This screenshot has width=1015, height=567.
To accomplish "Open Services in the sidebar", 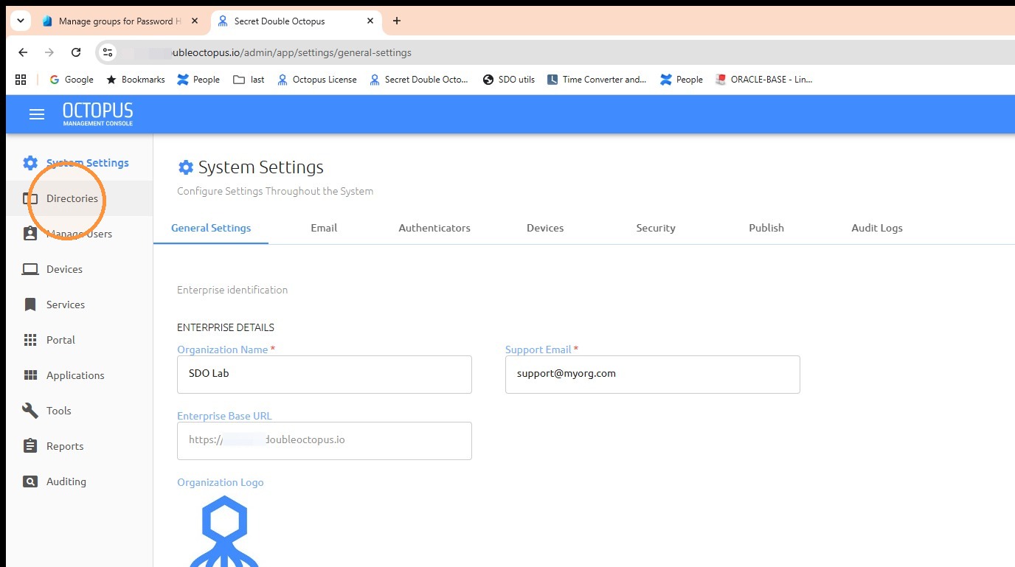I will point(80,305).
